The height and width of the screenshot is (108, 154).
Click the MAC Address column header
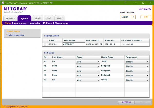point(94,40)
